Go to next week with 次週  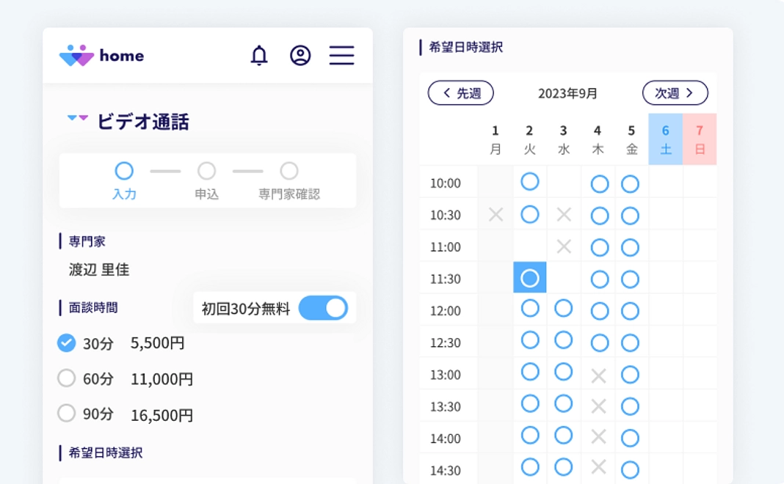675,93
